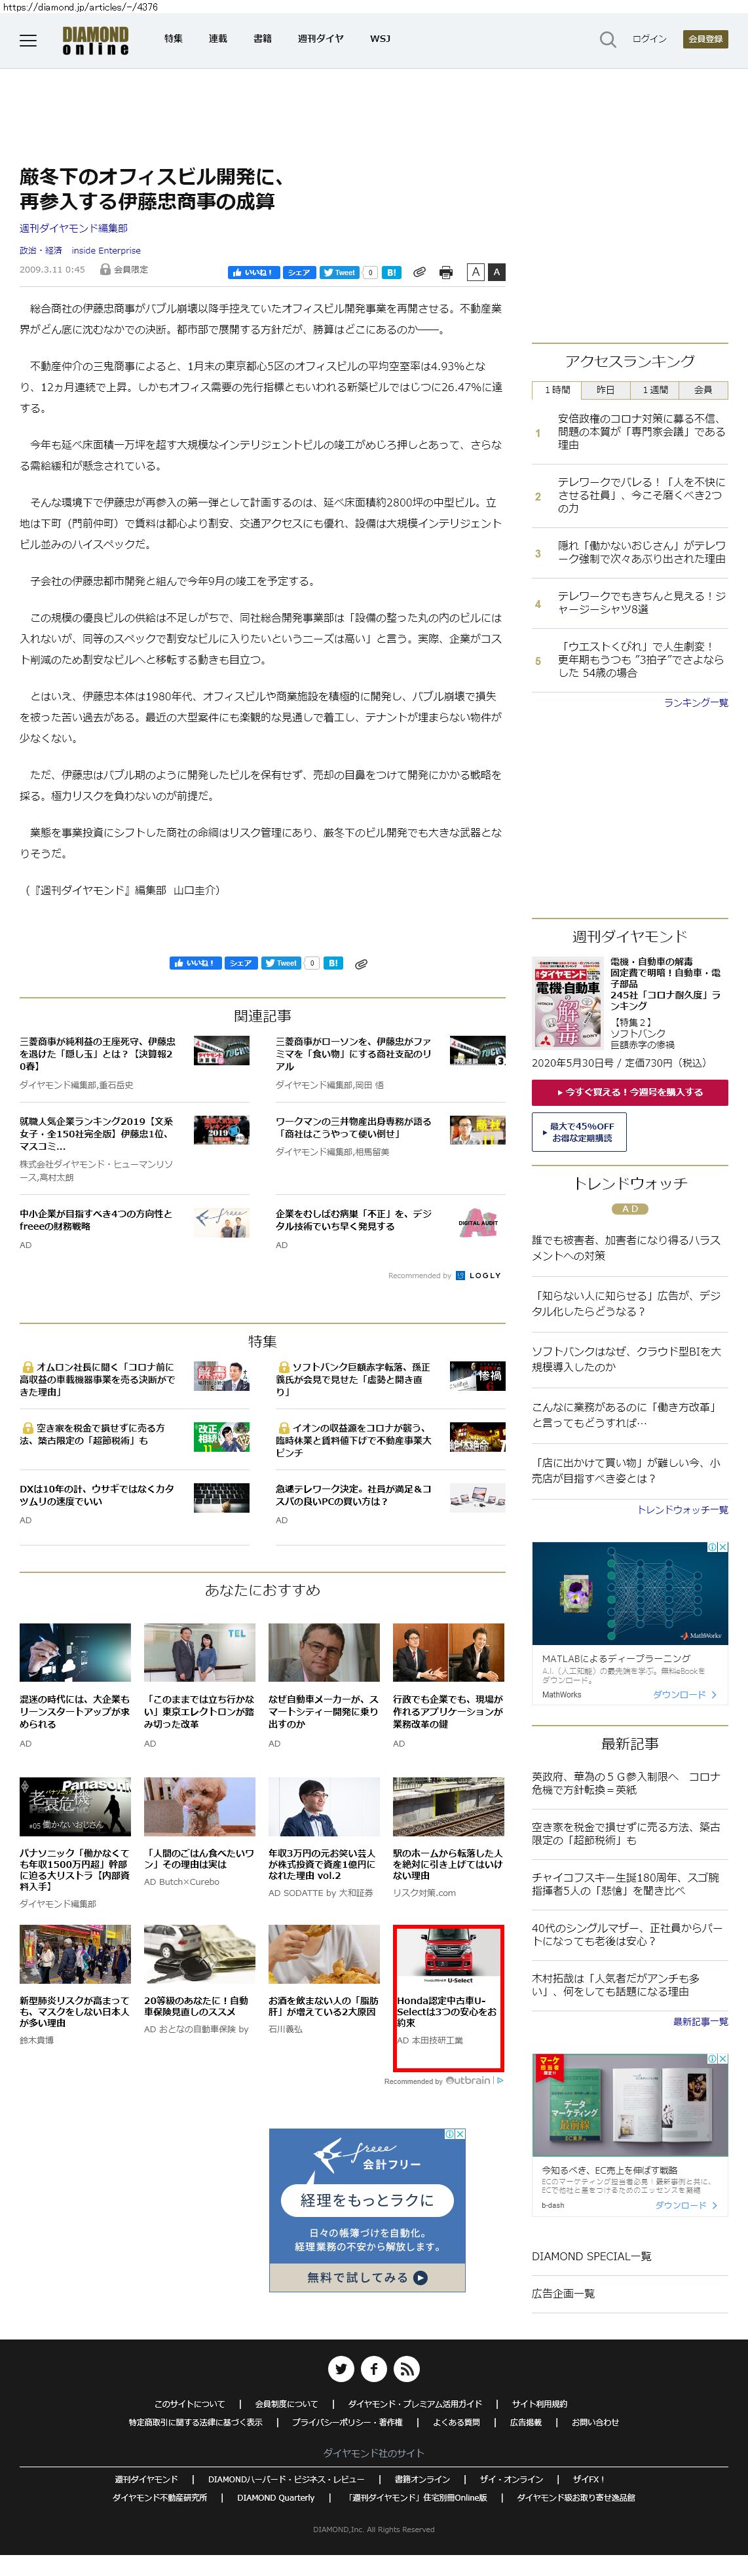The height and width of the screenshot is (2576, 748).
Task: Open the 週刊ダイヤ header menu item
Action: click(x=320, y=39)
